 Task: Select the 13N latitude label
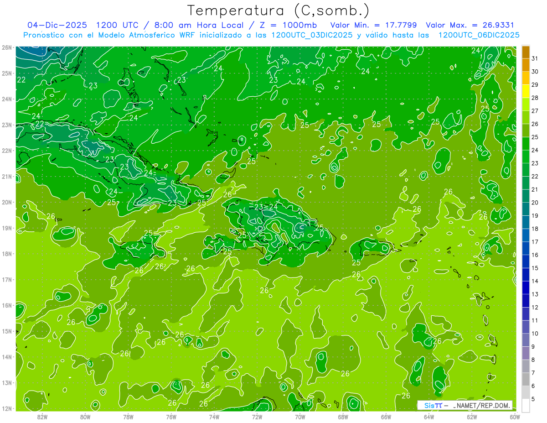(7, 382)
